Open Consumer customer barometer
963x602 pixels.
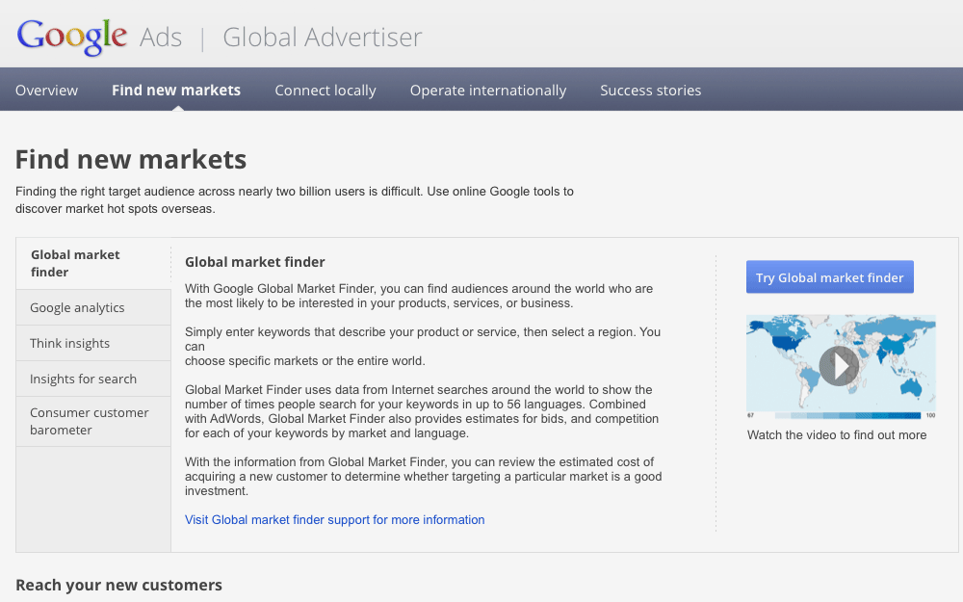tap(89, 421)
